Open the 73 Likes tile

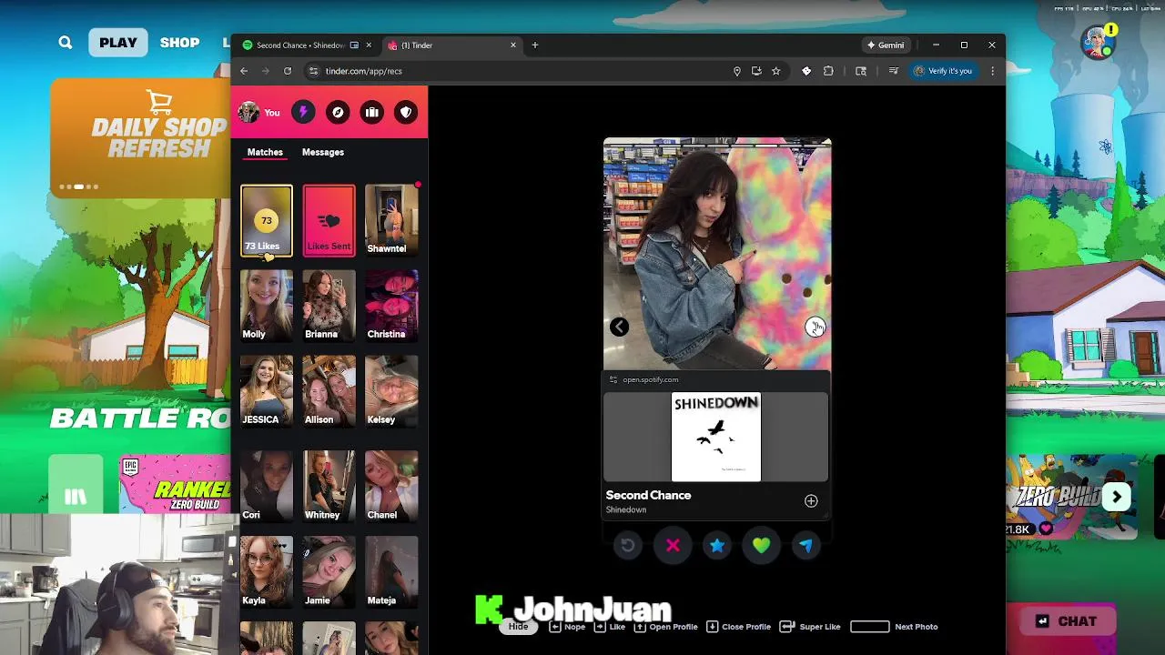pyautogui.click(x=267, y=221)
